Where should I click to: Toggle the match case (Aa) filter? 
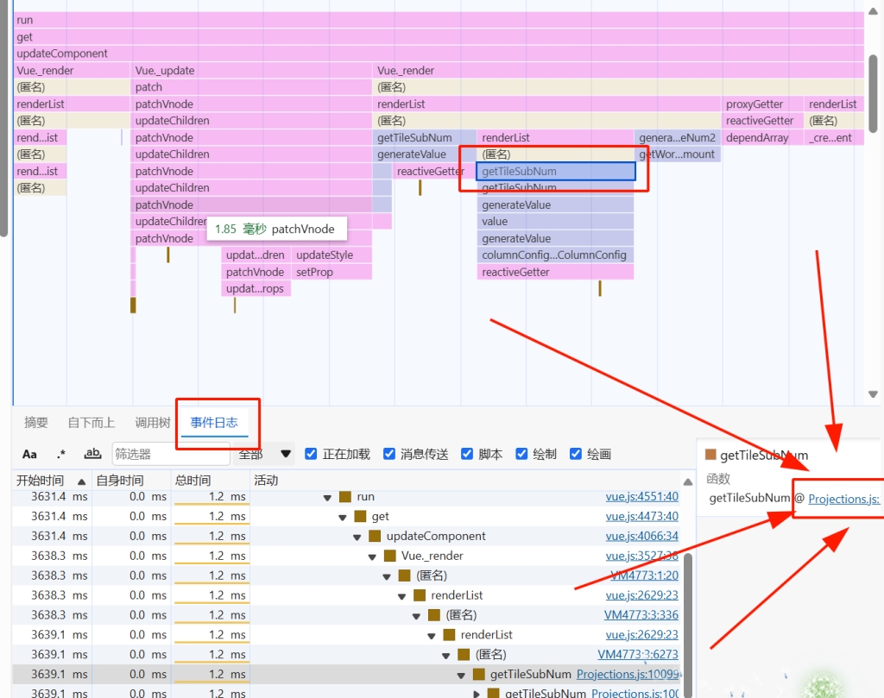tap(29, 454)
